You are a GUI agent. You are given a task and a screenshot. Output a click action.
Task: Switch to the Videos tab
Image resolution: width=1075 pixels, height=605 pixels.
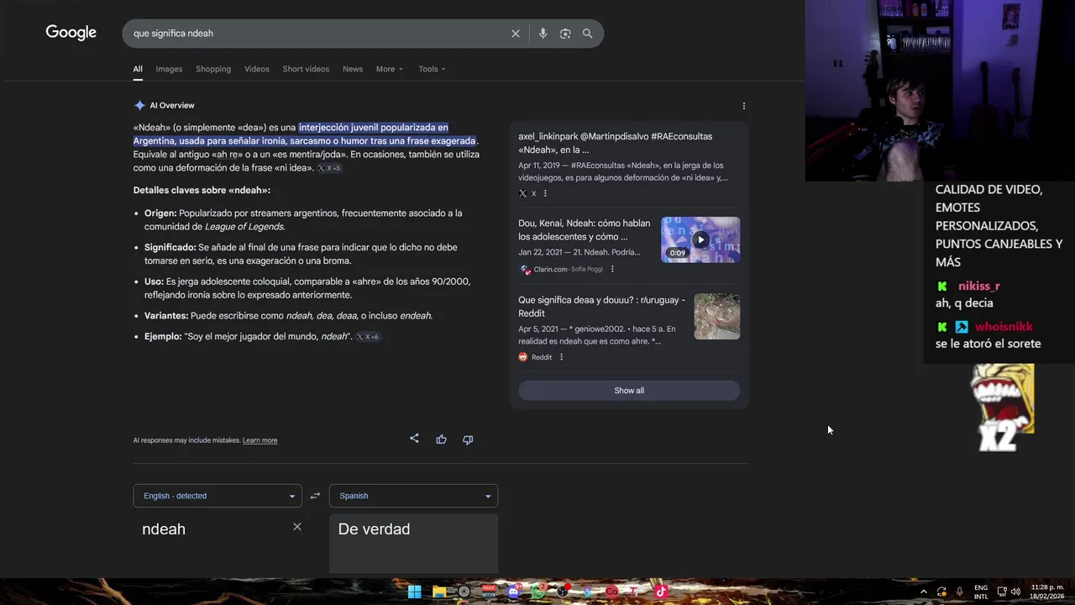click(x=257, y=69)
